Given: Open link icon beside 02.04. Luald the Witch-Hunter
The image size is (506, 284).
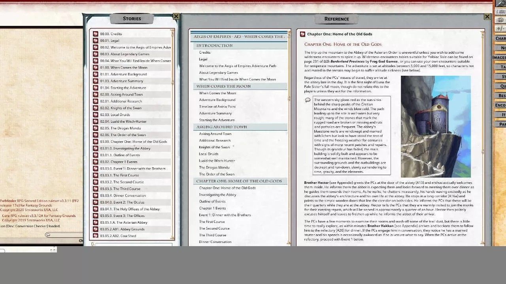Looking at the screenshot, I should 95,121.
